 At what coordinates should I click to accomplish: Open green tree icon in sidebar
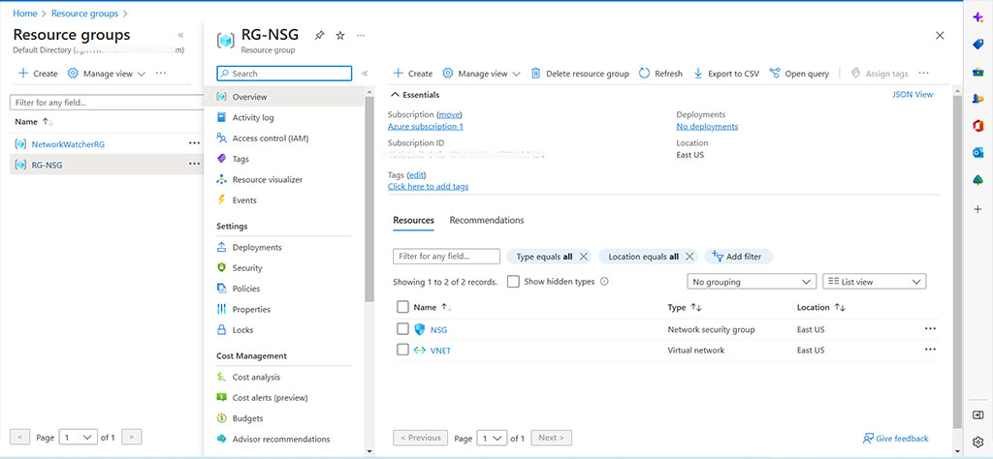(977, 181)
